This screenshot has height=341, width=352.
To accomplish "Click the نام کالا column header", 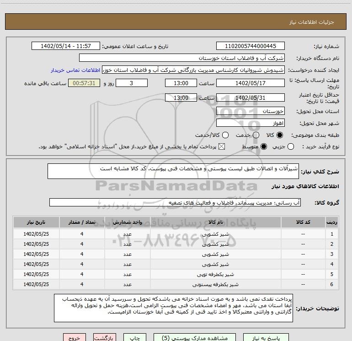I will click(x=215, y=222).
